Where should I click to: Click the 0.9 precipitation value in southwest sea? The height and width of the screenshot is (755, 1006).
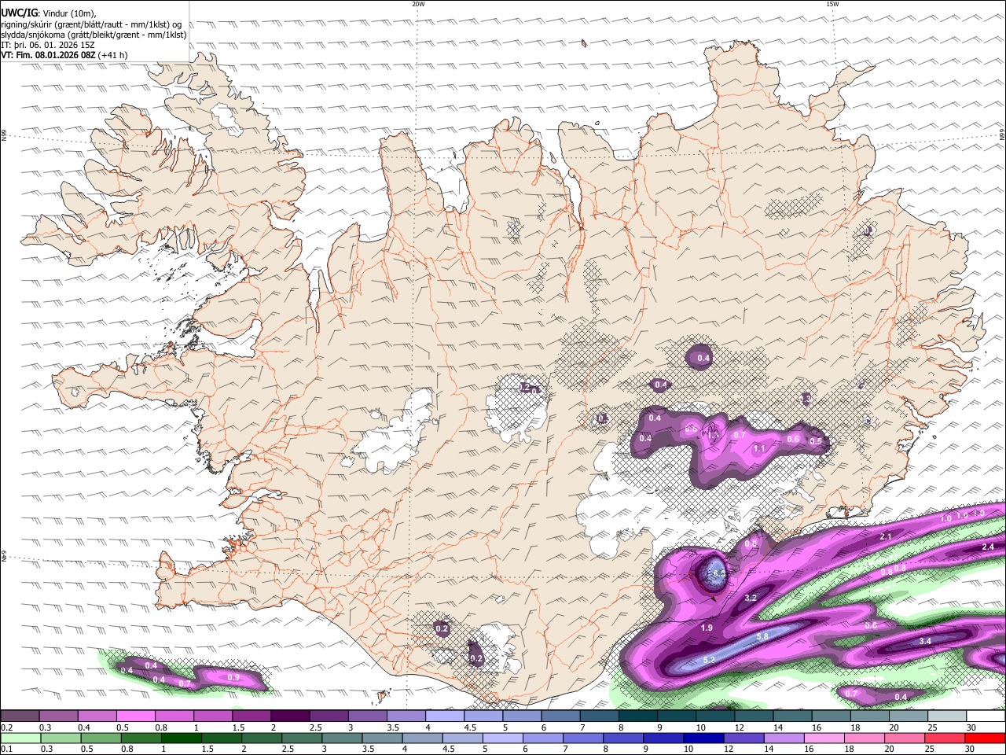click(x=233, y=678)
